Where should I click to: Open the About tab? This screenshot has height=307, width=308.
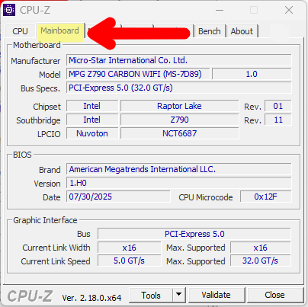click(x=242, y=31)
